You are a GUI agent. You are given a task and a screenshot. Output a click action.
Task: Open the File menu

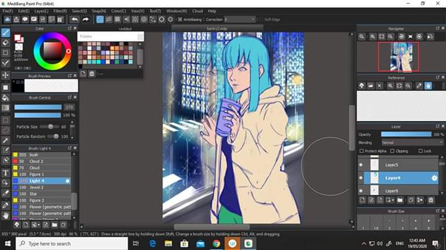pyautogui.click(x=8, y=11)
